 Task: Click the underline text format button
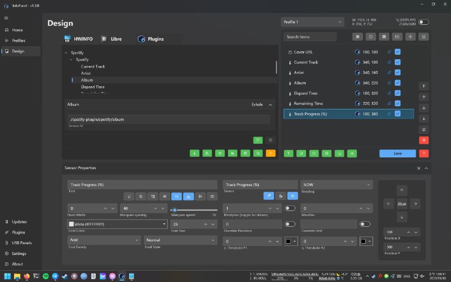tap(129, 196)
